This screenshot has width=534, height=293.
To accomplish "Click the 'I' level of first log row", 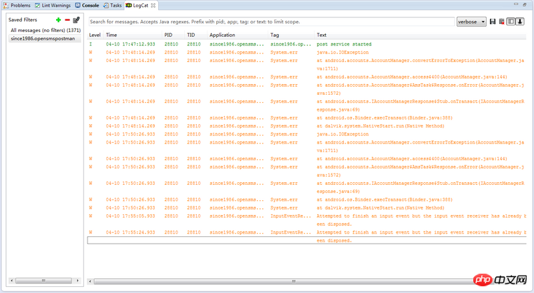I will point(91,44).
